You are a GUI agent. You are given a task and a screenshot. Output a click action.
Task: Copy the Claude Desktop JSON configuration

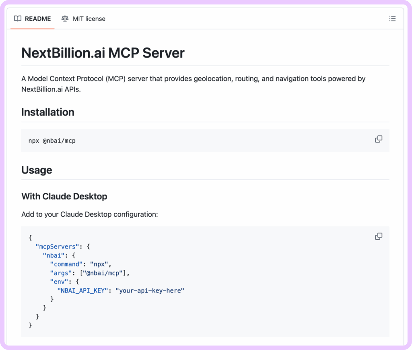[379, 236]
